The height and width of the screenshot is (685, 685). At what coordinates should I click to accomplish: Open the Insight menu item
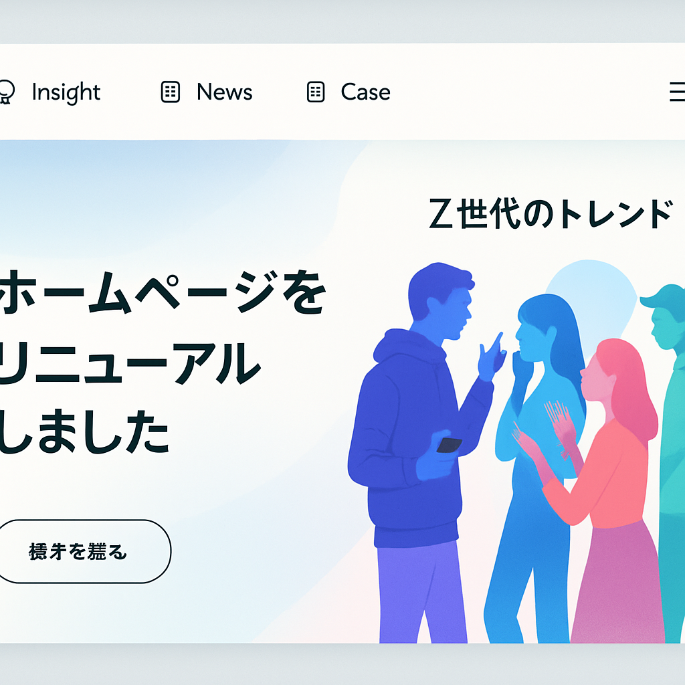click(66, 92)
